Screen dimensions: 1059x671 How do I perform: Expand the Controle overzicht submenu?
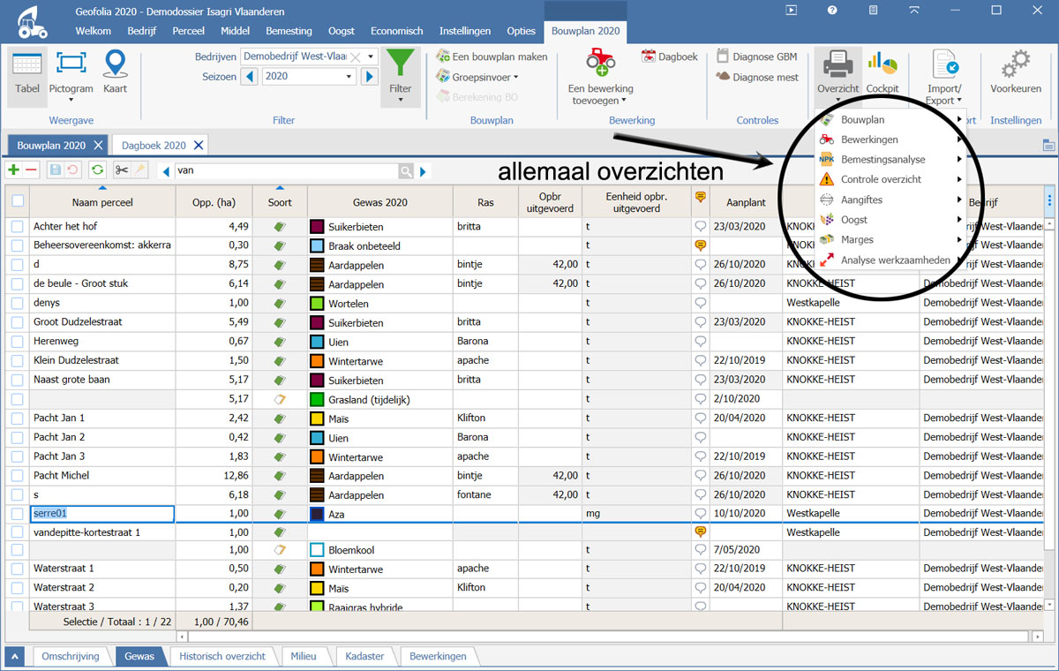pyautogui.click(x=959, y=179)
